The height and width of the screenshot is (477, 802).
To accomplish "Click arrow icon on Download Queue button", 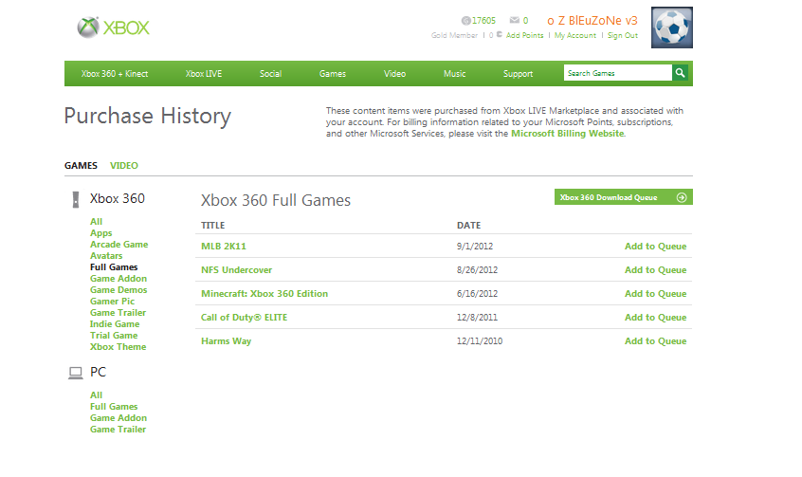I will pos(682,197).
